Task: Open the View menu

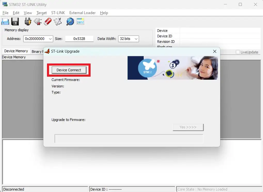Action: coord(28,13)
